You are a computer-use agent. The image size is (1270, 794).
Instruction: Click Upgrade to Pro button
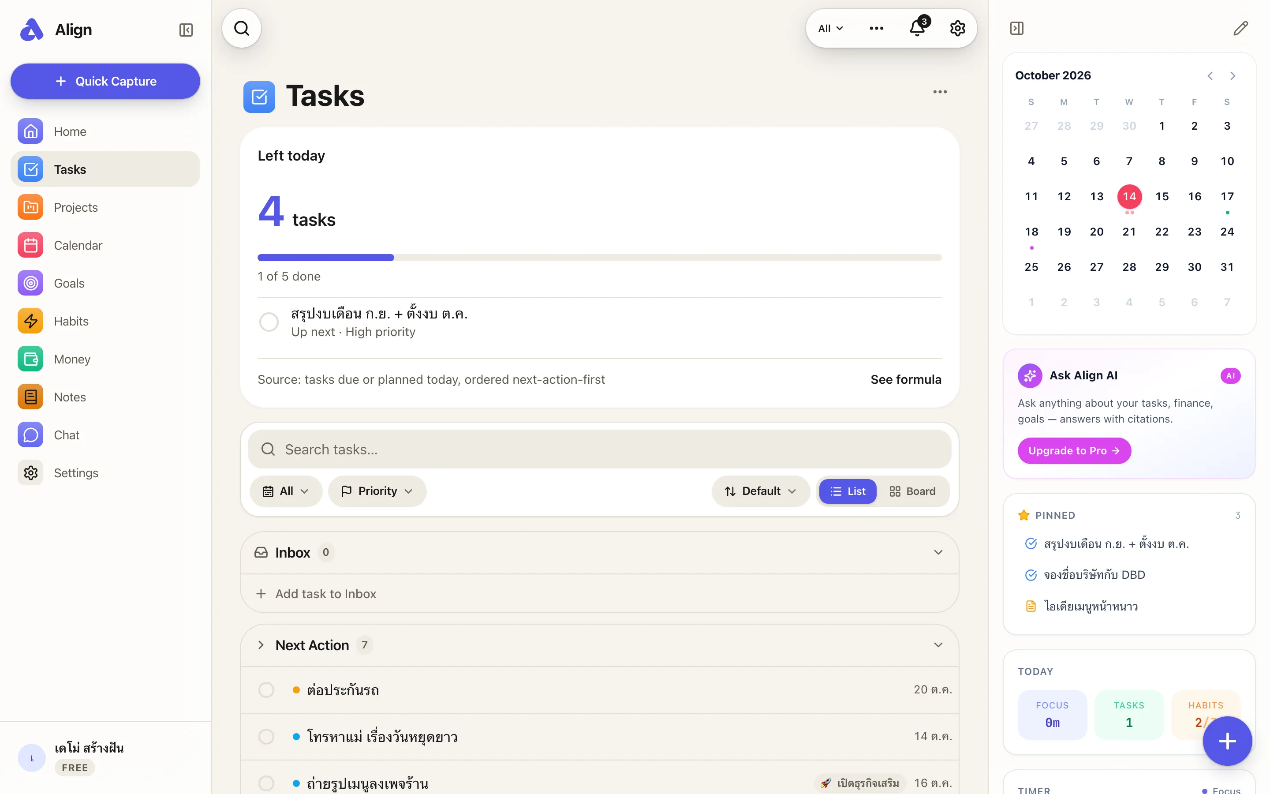1074,450
